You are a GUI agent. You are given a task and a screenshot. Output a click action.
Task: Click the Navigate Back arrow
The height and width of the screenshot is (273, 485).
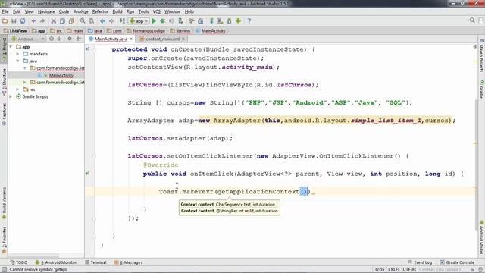coord(102,21)
